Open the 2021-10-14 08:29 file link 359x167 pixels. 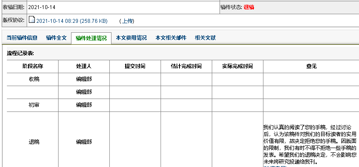71,21
